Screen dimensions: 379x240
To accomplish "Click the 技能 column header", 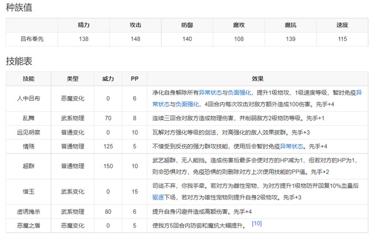I will [28, 78].
